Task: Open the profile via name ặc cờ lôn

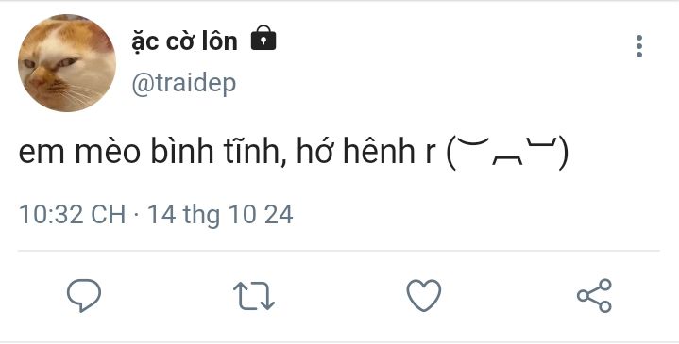Action: (184, 41)
